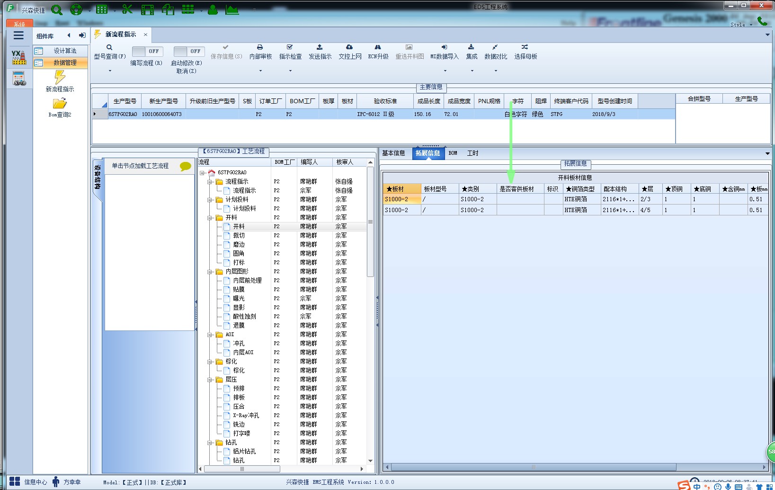Close the 新流程指示 tab

[145, 35]
